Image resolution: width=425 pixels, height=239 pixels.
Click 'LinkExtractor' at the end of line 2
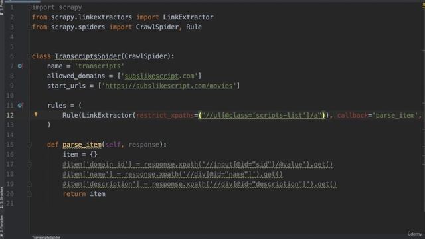click(188, 17)
